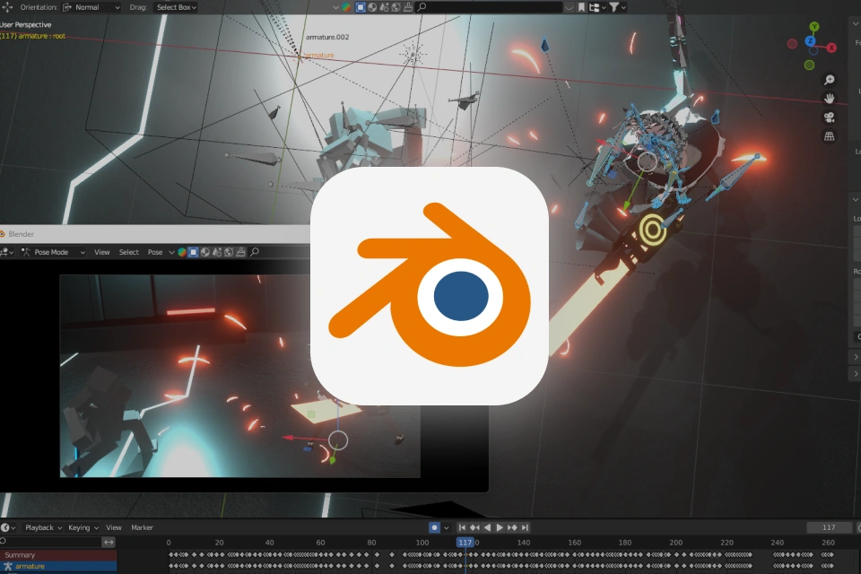Click the red X axis on the navigation gizmo
The image size is (861, 574).
(x=832, y=48)
